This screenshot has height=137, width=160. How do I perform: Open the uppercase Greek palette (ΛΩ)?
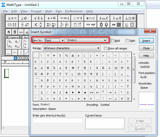[130, 18]
